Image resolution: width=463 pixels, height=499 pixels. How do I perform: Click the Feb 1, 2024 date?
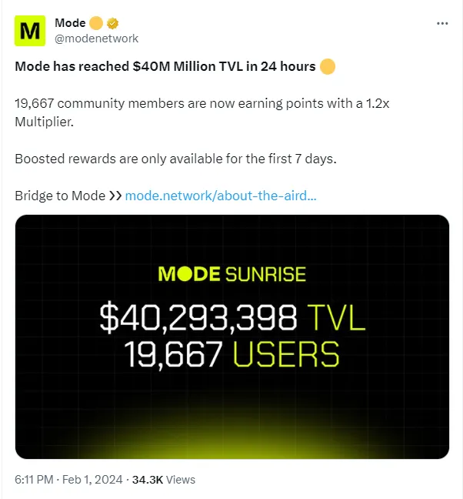coord(92,479)
